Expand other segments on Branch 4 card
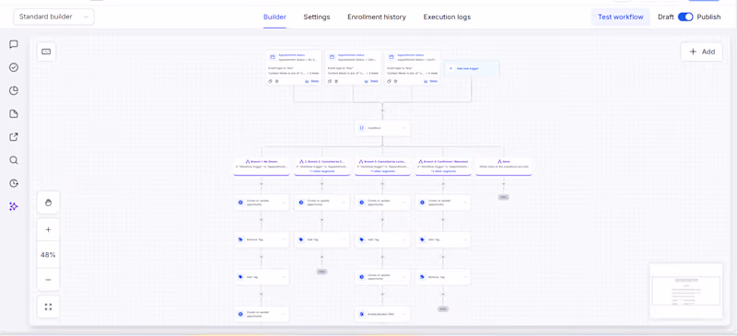737x336 pixels. click(443, 171)
